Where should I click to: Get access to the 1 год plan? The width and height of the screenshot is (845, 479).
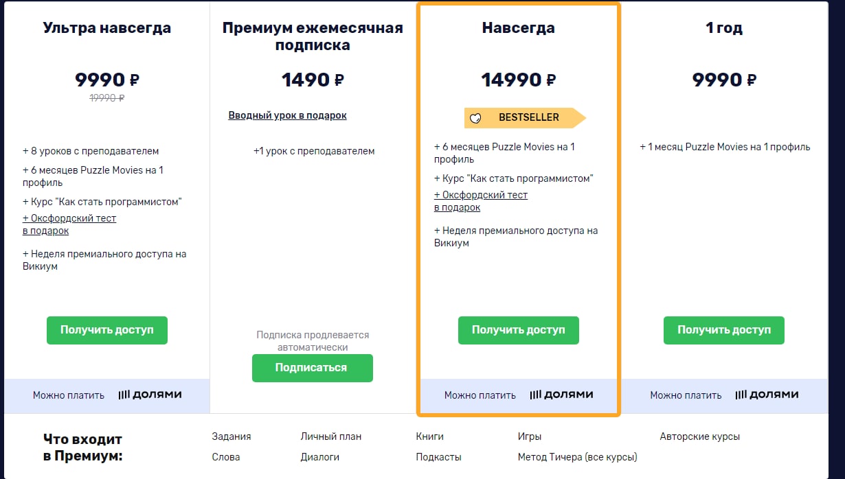point(724,330)
